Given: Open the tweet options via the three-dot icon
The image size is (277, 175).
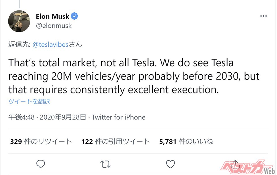Looking at the screenshot, I should point(263,16).
